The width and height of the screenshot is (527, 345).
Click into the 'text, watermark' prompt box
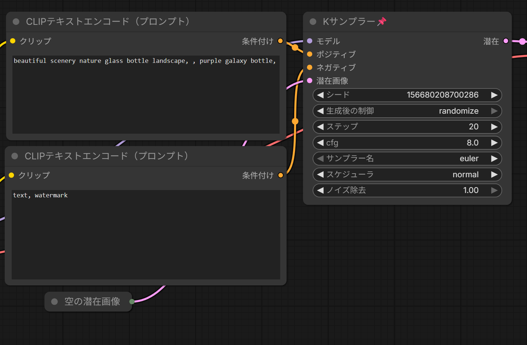(146, 235)
